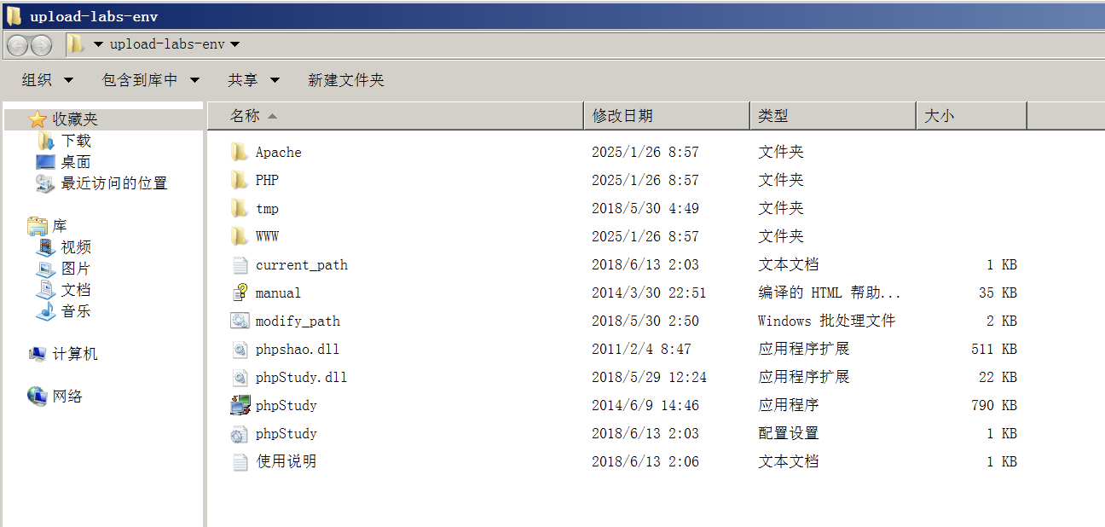
Task: Open 网络 in the navigation pane
Action: (67, 397)
